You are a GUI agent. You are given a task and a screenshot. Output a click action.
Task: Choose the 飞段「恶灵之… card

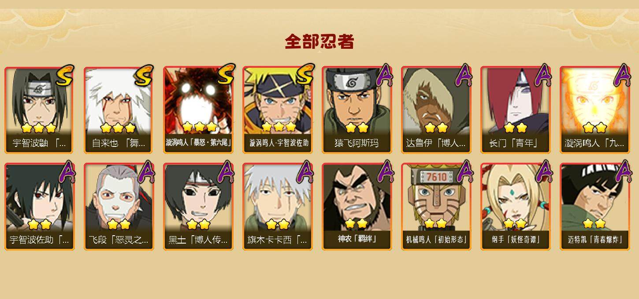point(119,207)
